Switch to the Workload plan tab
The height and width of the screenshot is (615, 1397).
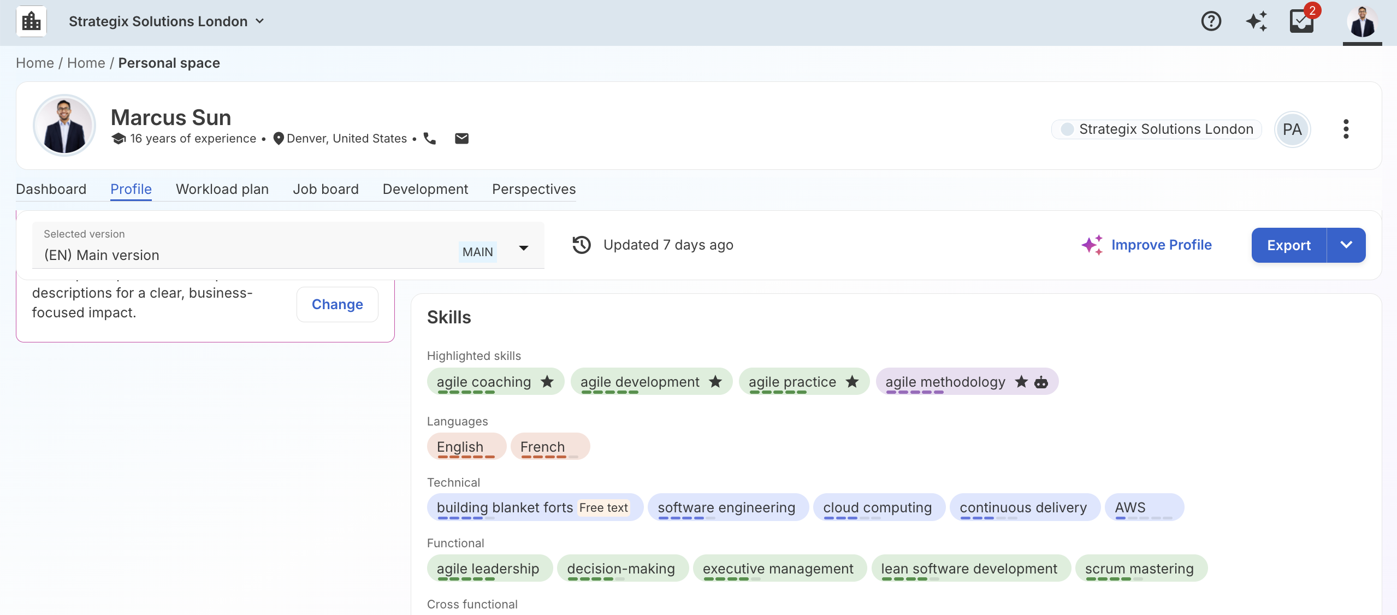[x=222, y=190]
